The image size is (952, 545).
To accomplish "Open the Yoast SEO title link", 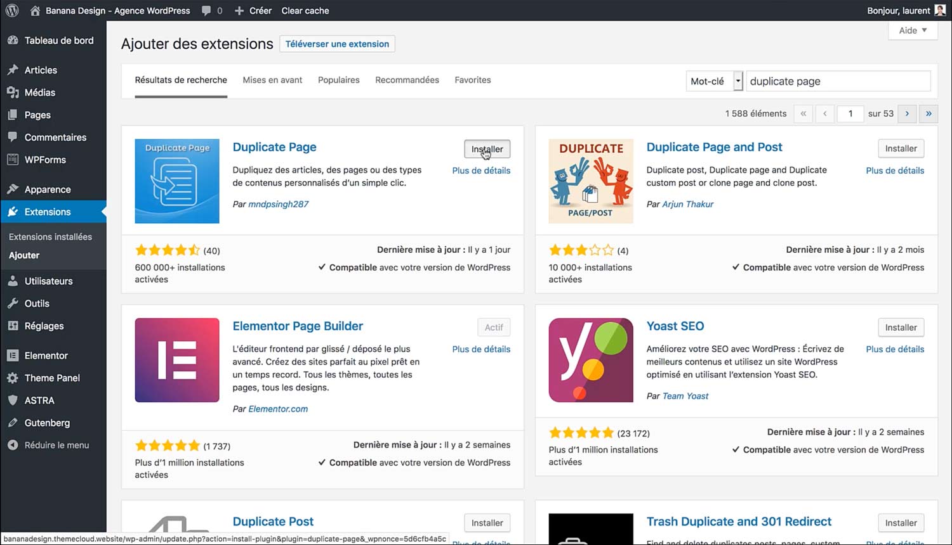I will (x=675, y=326).
